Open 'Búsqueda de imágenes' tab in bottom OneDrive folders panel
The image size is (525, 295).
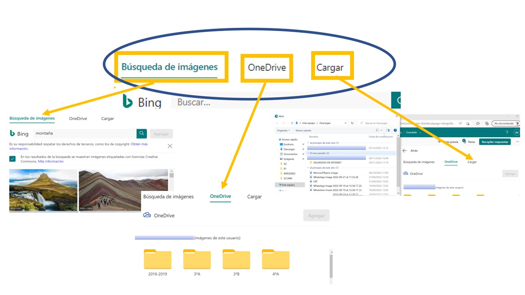coord(168,197)
